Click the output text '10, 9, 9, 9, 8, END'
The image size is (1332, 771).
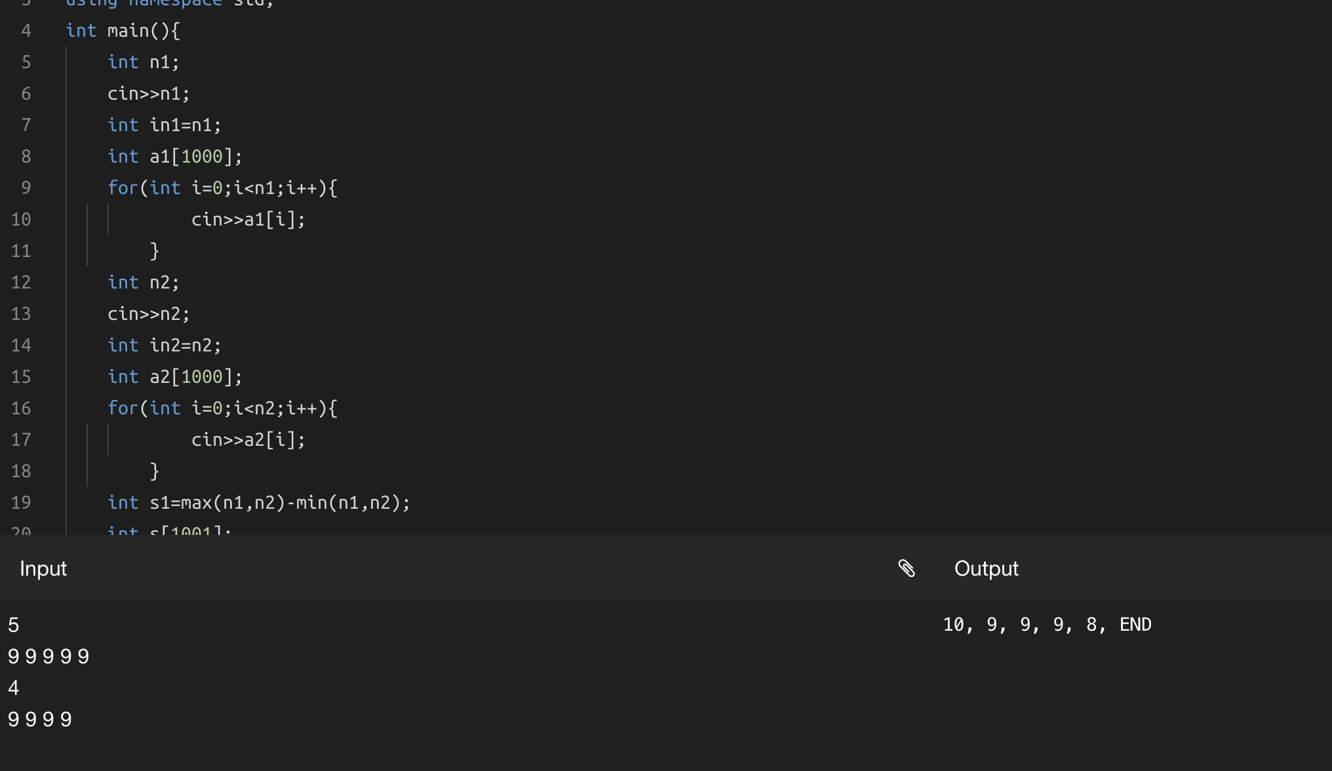[x=1047, y=625]
